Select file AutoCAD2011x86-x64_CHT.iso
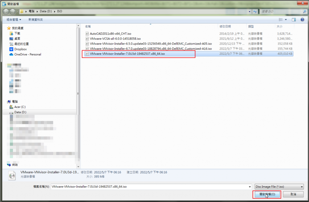 [110, 34]
